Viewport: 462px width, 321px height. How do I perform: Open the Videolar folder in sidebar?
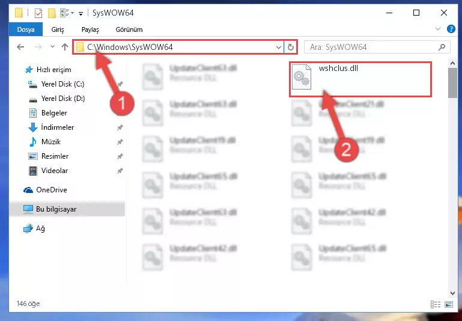click(x=55, y=171)
